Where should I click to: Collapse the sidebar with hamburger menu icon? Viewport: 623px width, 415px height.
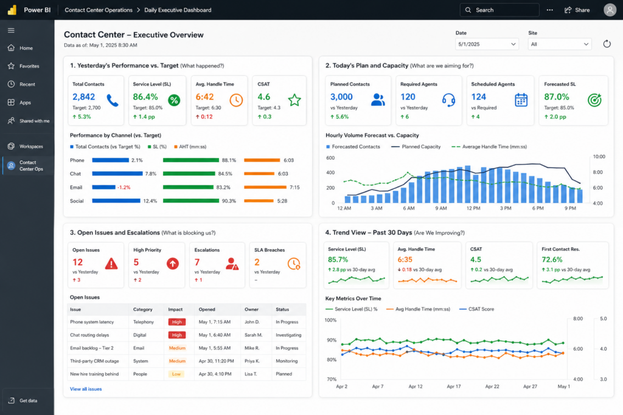click(11, 30)
